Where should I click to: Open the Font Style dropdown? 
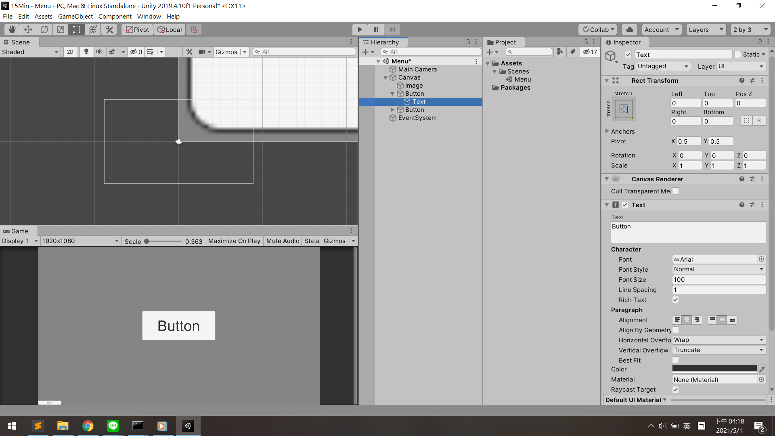718,269
